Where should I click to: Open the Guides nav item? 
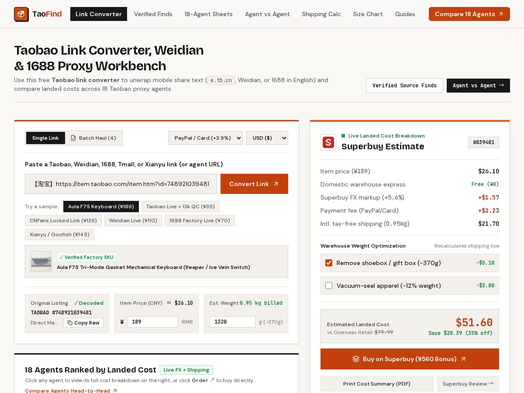[405, 14]
